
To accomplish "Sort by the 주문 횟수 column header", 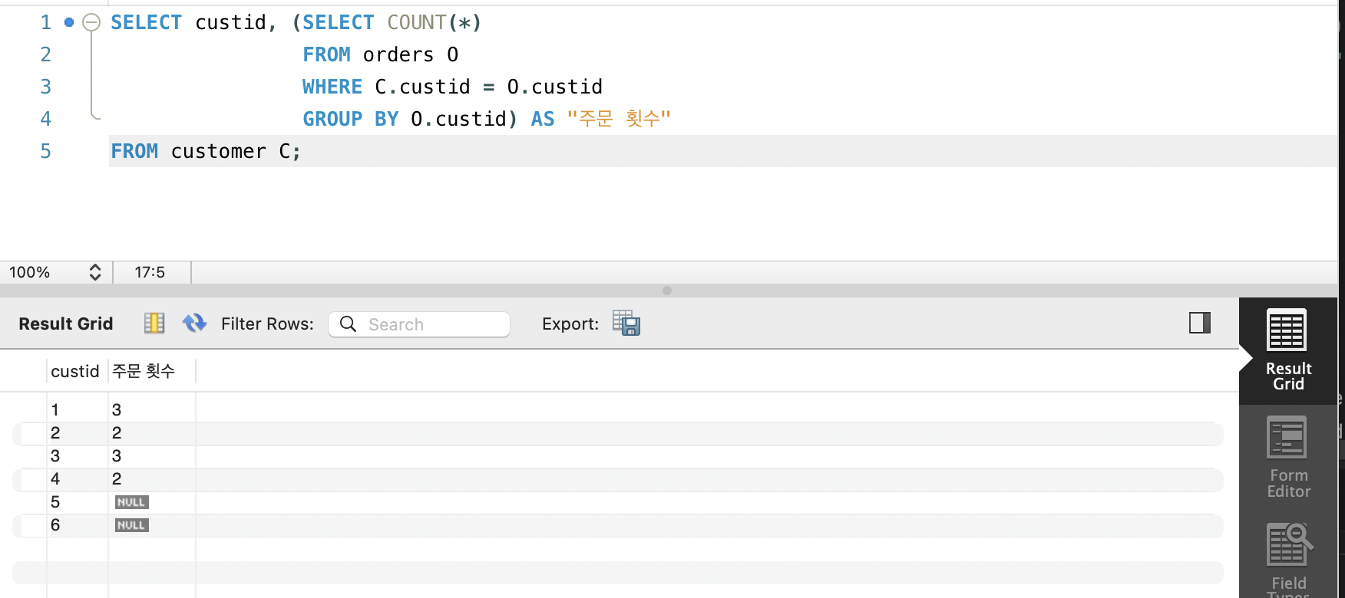I will coord(144,371).
